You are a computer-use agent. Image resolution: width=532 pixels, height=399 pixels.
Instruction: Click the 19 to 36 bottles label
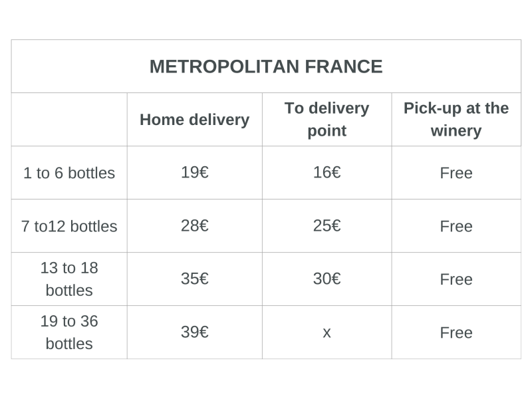[x=69, y=332]
